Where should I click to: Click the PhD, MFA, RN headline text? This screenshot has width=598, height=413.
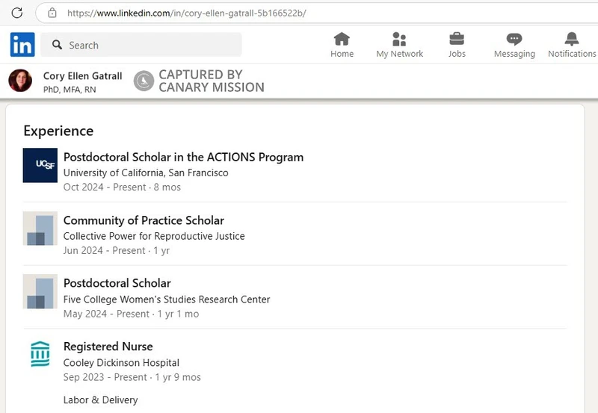pyautogui.click(x=70, y=90)
